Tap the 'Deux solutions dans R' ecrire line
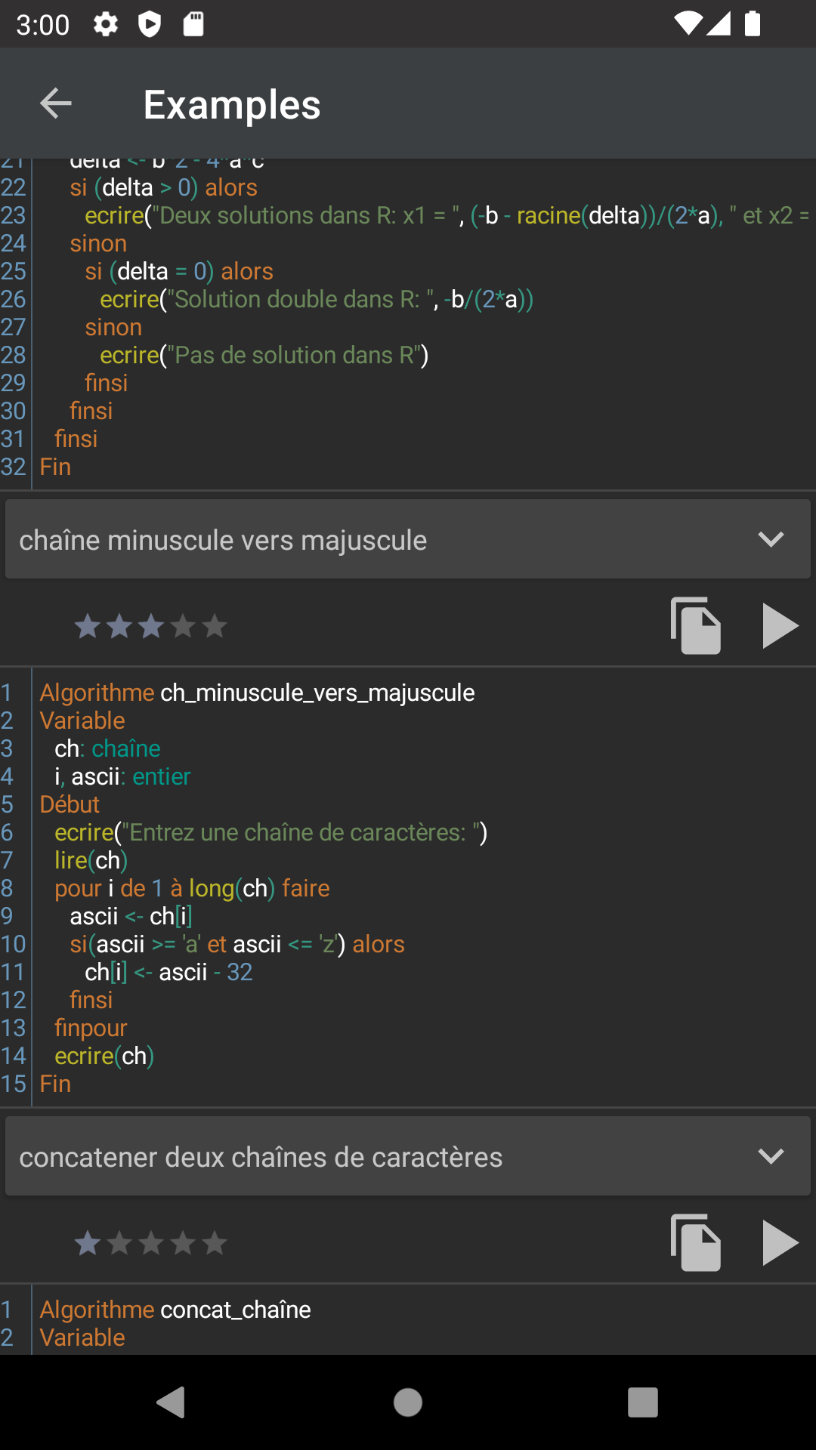Image resolution: width=816 pixels, height=1450 pixels. click(447, 215)
